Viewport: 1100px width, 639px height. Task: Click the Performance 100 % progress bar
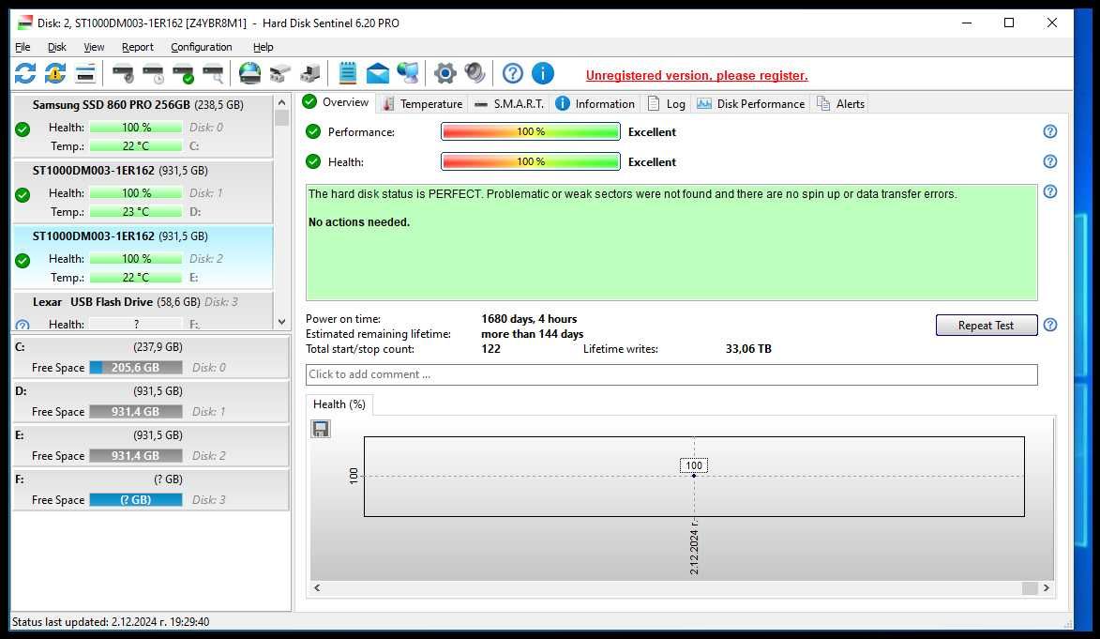pos(531,131)
